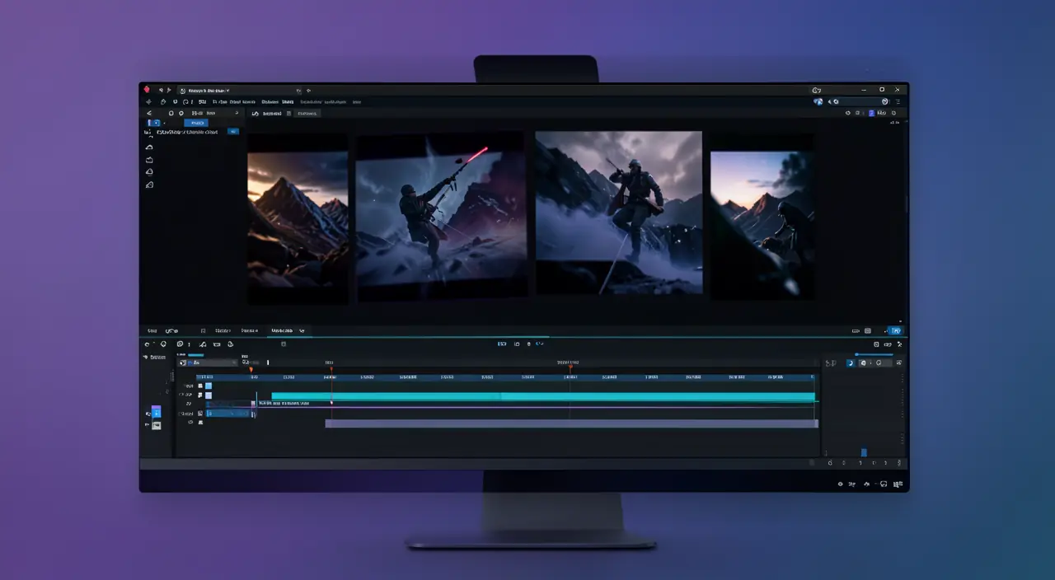Select the mountain sunset thumbnail in viewer
The width and height of the screenshot is (1055, 580).
tap(298, 218)
